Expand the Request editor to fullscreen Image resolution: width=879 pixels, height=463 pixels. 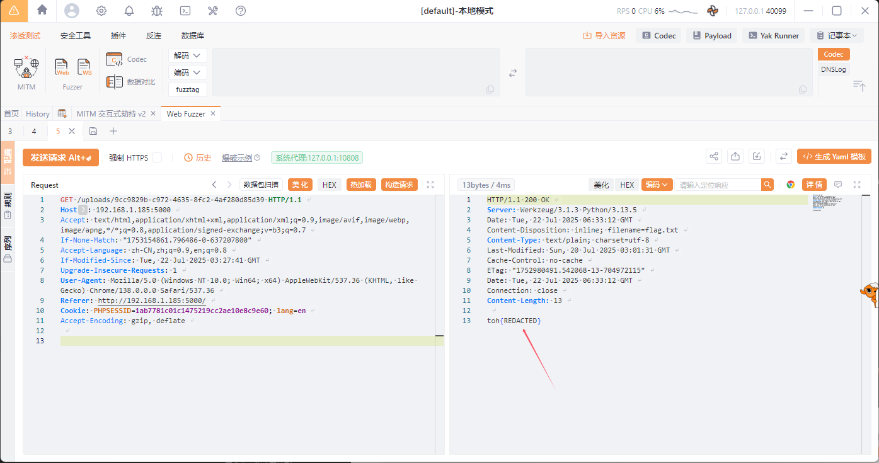coord(430,185)
